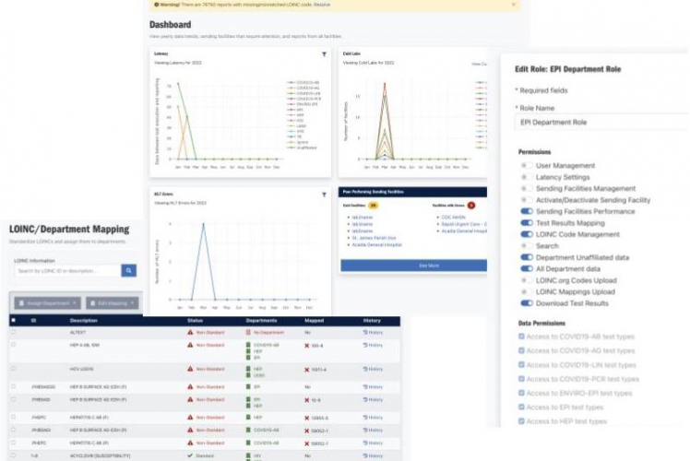Click the green department icon next to COVID19-AB in the HEP A AB IGM row
Image resolution: width=690 pixels, height=461 pixels.
(x=248, y=346)
